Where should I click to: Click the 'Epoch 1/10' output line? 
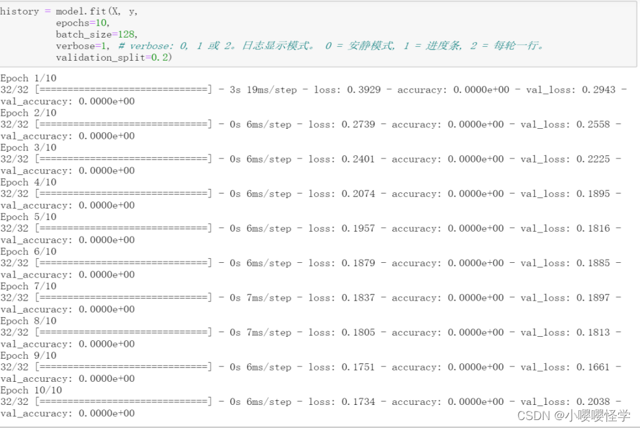28,78
